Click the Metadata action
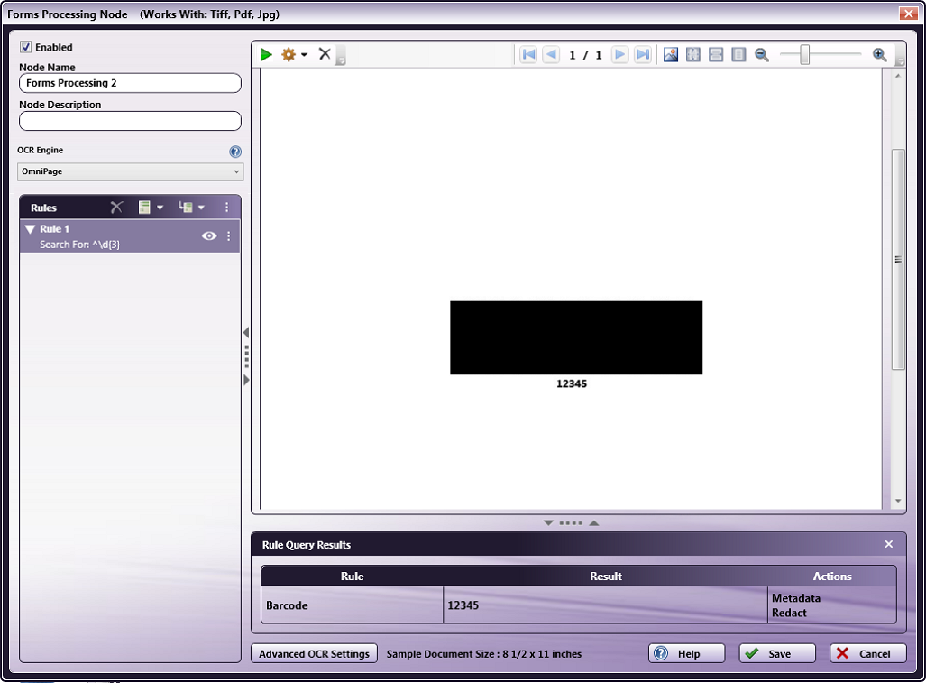The image size is (926, 683). [x=796, y=598]
